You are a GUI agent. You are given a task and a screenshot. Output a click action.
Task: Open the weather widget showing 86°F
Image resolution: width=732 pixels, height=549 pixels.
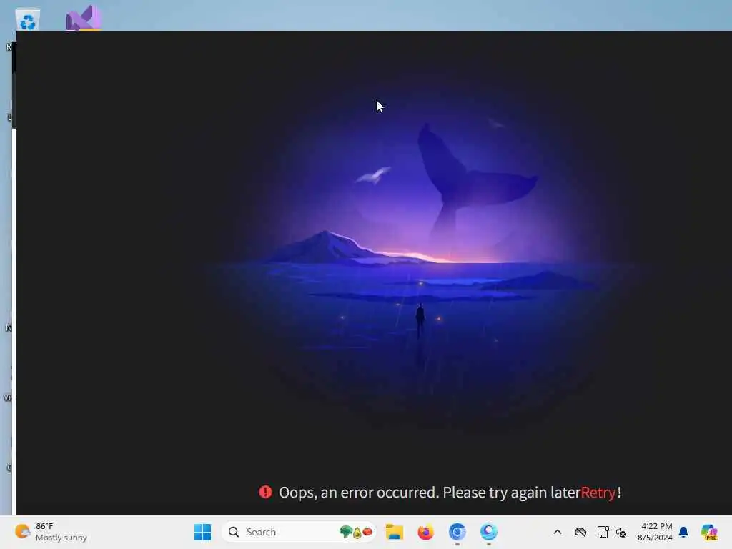pyautogui.click(x=51, y=532)
